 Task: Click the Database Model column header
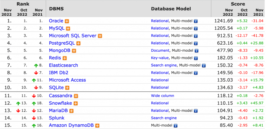tap(171, 9)
